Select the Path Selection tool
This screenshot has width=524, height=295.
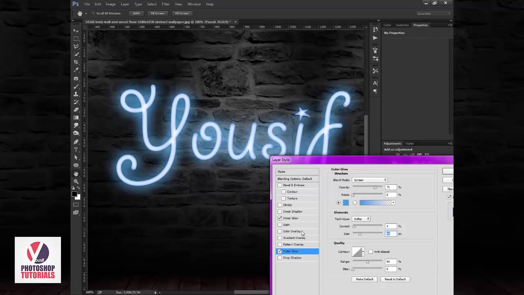click(x=76, y=157)
